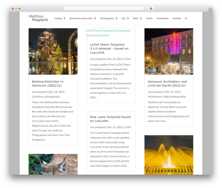Screen dimensions: 222x188
Task: Open New Latex Template based on LuaLatex post
Action: [110, 119]
